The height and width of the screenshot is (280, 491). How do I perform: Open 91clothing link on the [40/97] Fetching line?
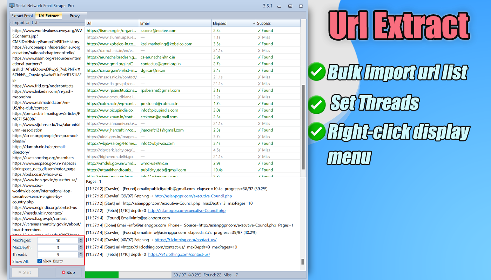[x=186, y=240]
